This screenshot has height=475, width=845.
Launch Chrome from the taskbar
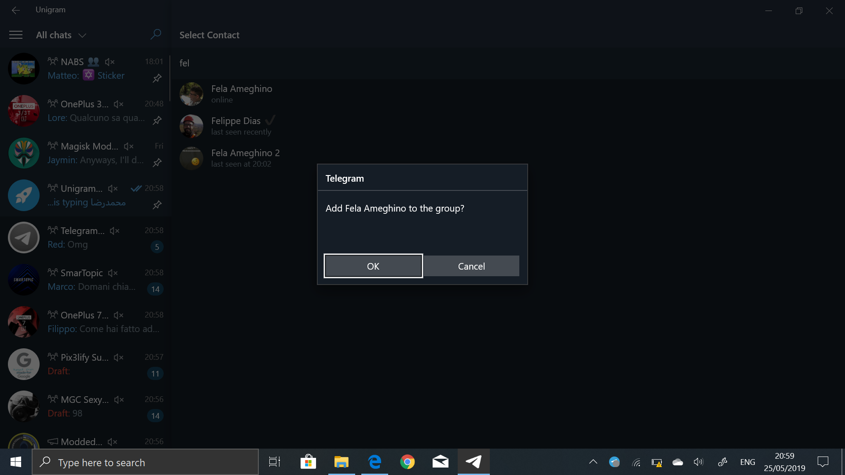pyautogui.click(x=407, y=462)
